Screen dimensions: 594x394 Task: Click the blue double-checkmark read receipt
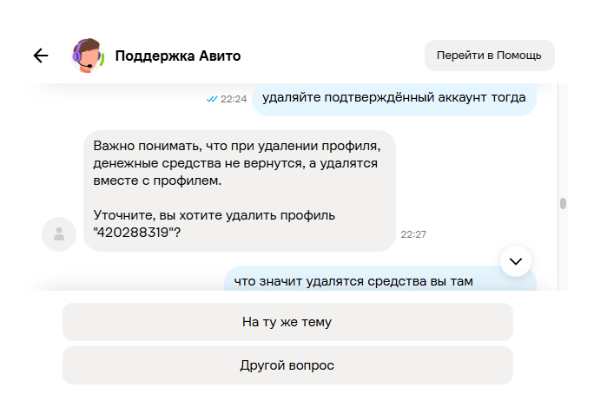coord(212,99)
